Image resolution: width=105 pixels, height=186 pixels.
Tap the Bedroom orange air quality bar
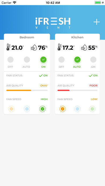pos(19,90)
